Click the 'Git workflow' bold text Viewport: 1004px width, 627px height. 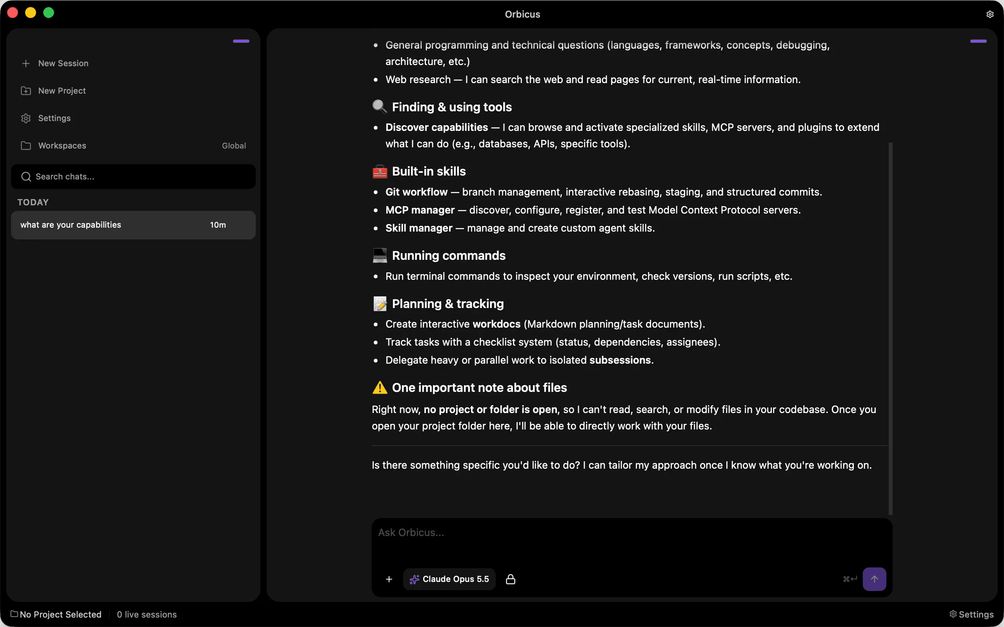[x=416, y=192]
